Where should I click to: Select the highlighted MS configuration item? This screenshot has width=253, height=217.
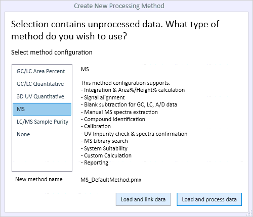[x=42, y=109]
